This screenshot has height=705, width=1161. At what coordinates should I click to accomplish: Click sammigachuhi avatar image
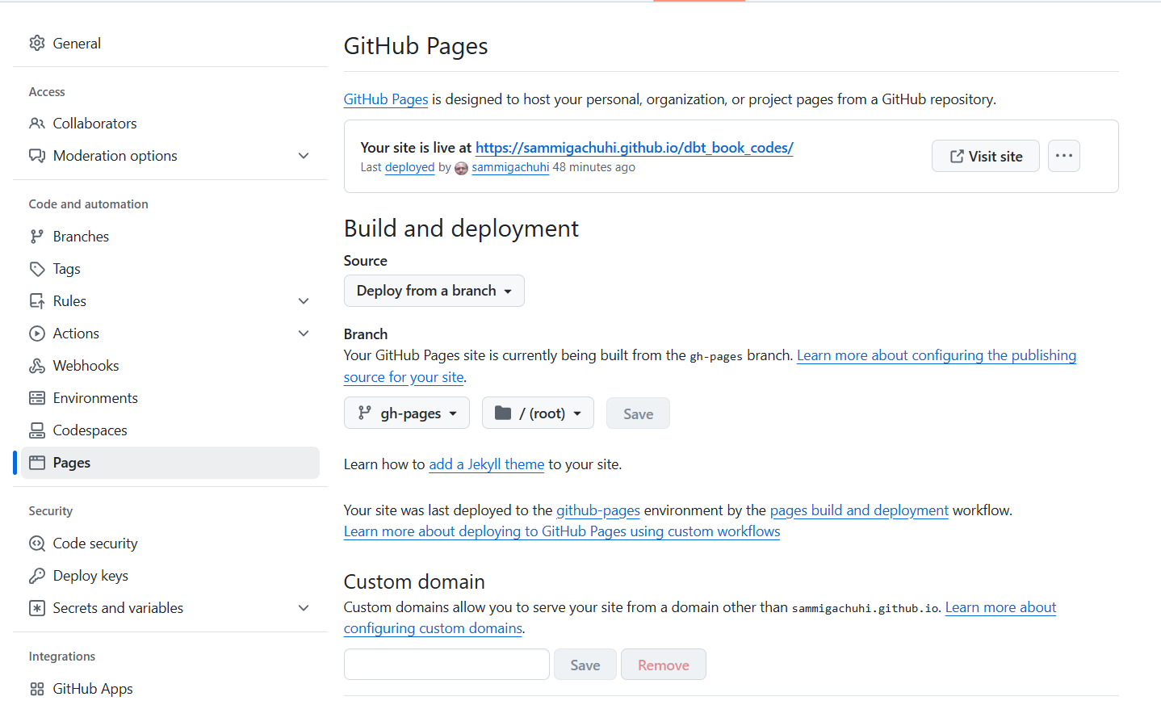pyautogui.click(x=461, y=168)
